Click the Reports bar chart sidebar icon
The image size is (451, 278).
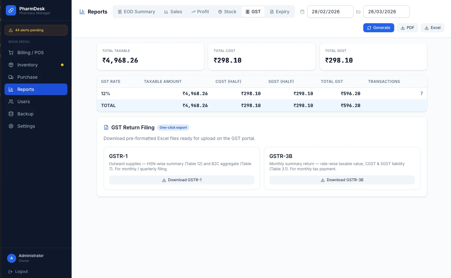tap(11, 89)
